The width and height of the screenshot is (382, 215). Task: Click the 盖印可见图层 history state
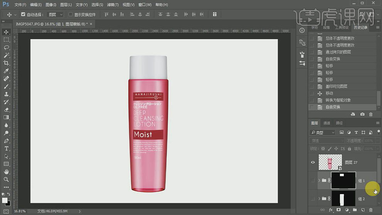(336, 86)
